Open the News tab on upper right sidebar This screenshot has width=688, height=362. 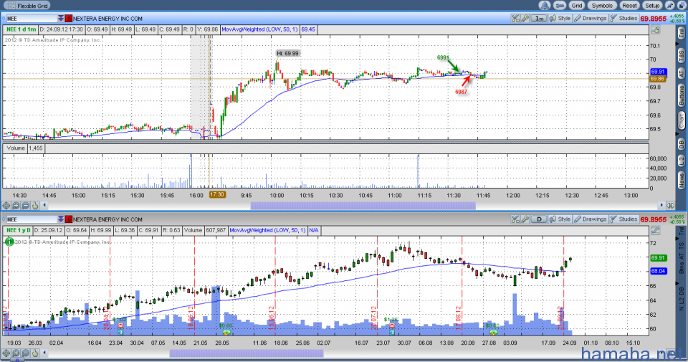coord(682,180)
